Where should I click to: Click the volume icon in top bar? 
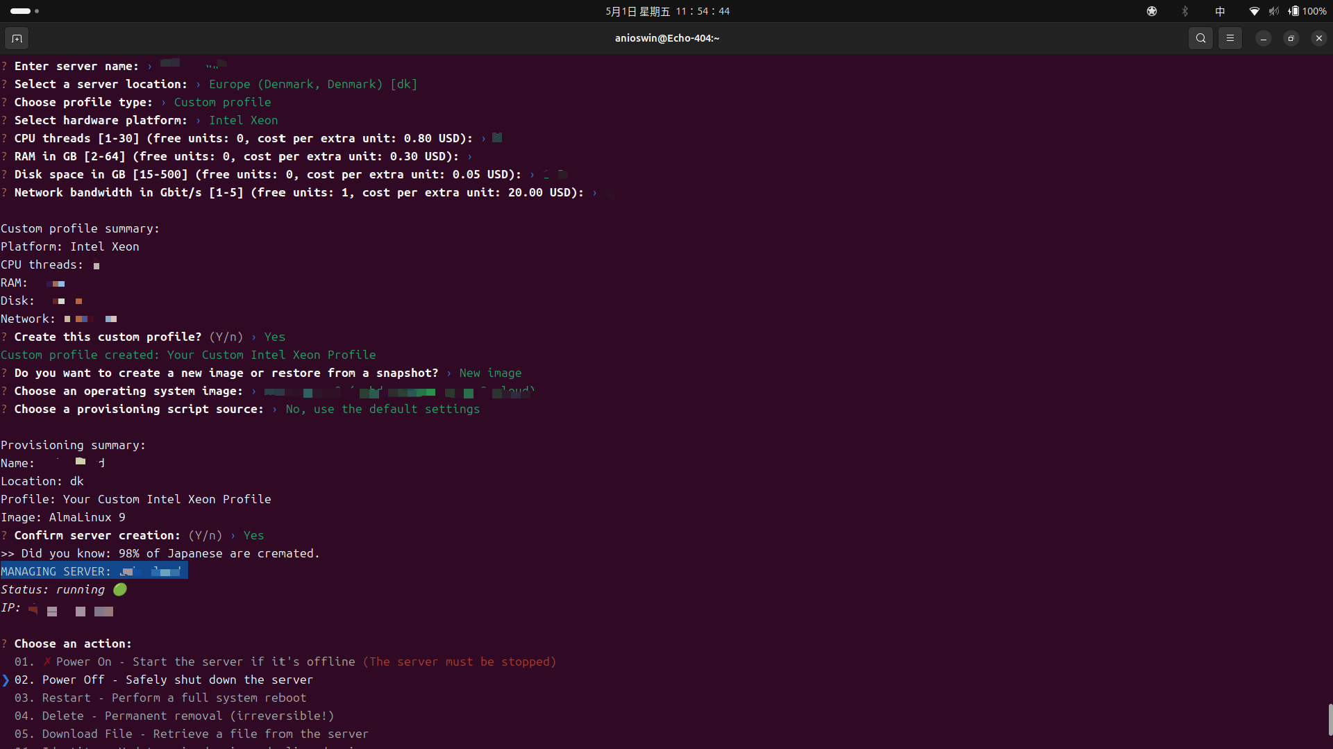click(1273, 11)
